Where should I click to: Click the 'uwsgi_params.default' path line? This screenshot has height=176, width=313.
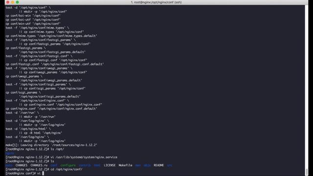click(50, 80)
